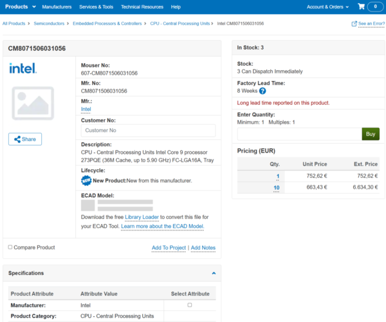Select quantity 1 price break

coord(278,176)
